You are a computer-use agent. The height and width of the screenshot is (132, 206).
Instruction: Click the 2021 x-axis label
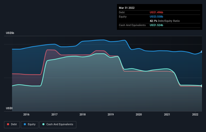point(167,114)
